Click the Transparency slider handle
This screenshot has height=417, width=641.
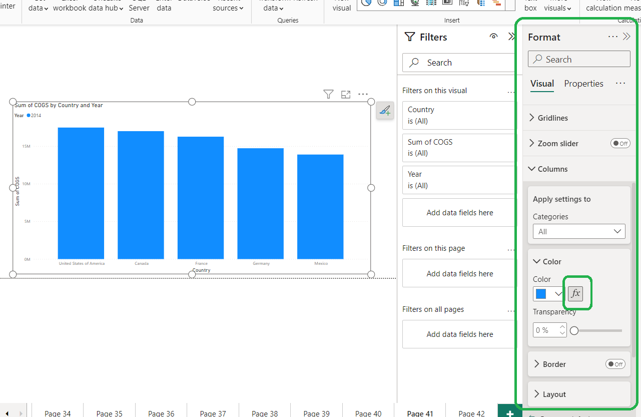pos(574,330)
